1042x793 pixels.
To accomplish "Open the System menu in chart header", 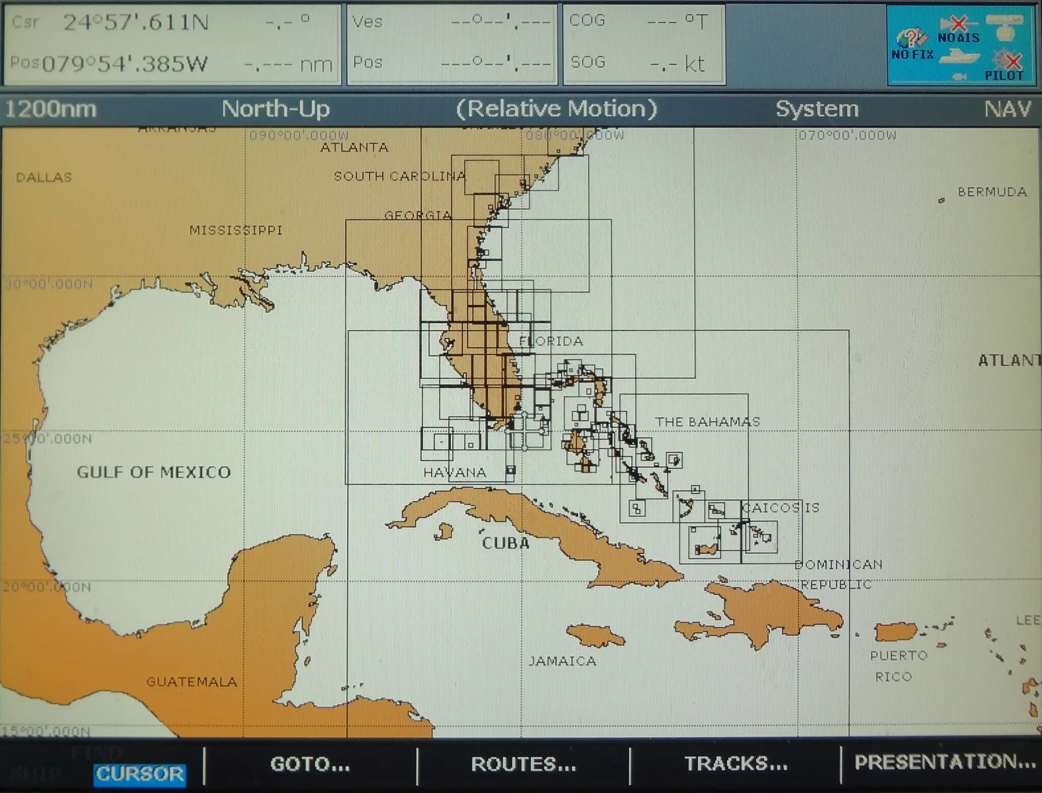I will (x=817, y=109).
